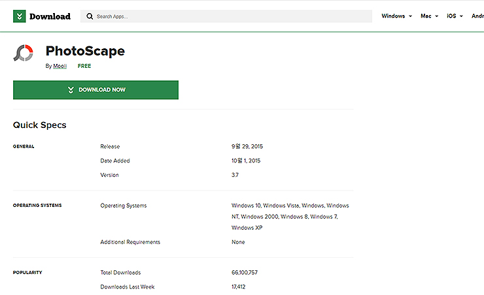The width and height of the screenshot is (484, 295).
Task: Click the POPULARITY section label
Action: click(x=27, y=273)
